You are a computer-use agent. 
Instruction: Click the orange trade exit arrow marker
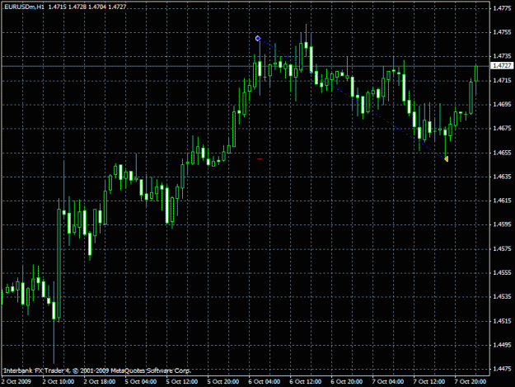point(446,159)
